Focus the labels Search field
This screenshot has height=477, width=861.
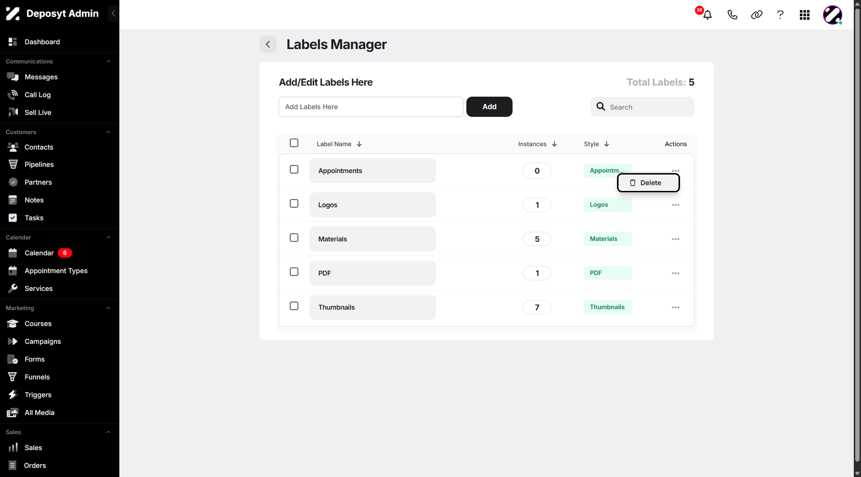coord(643,107)
